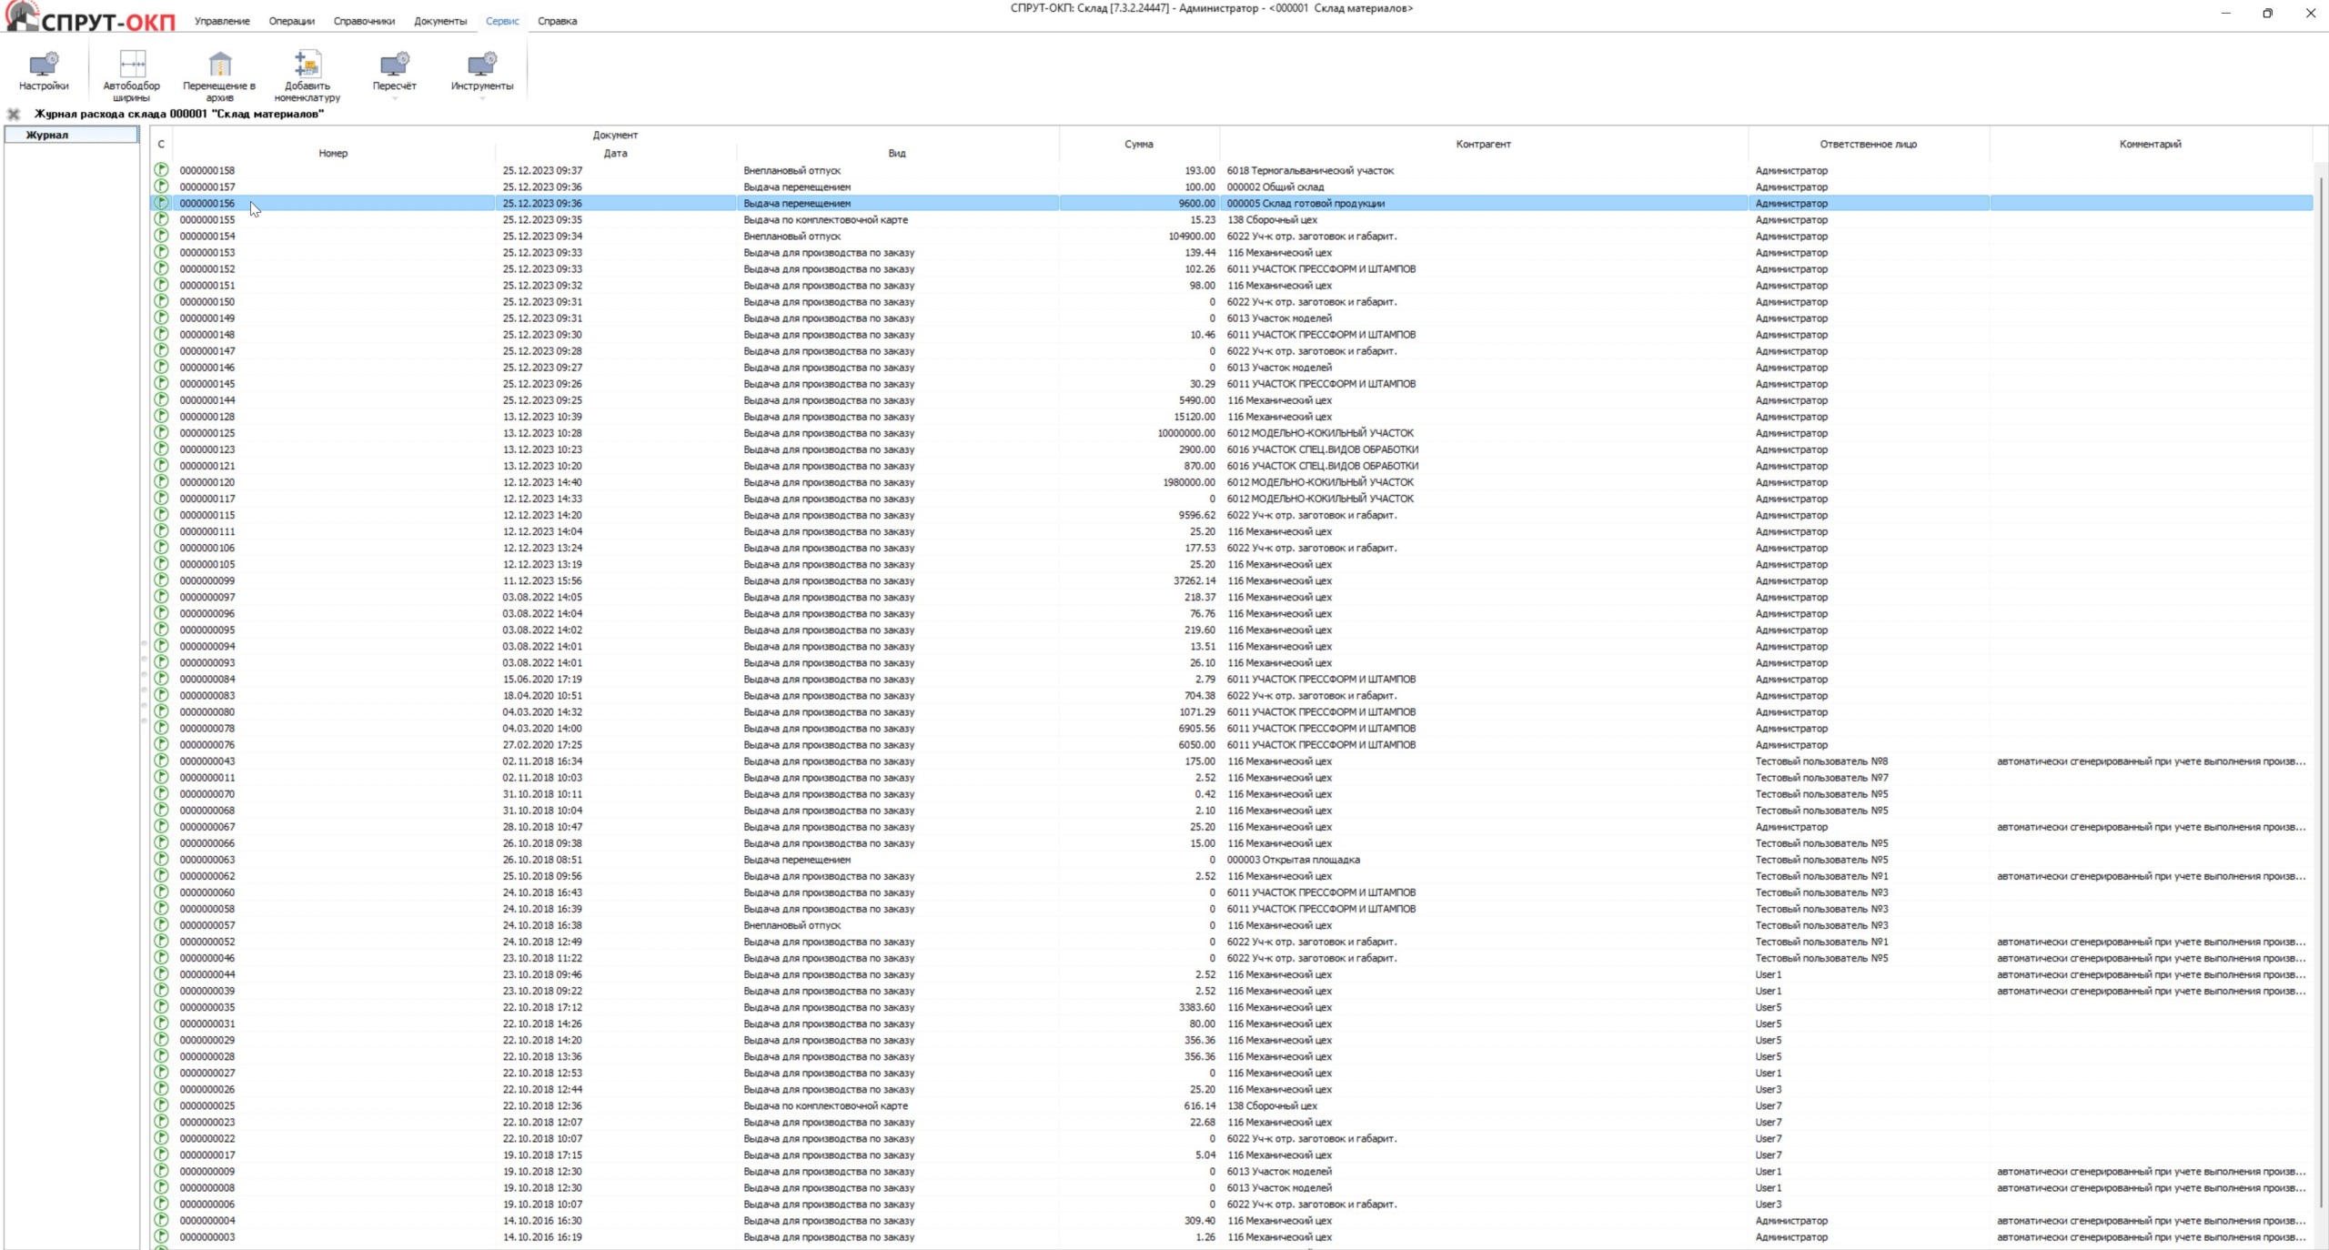Viewport: 2329px width, 1250px height.
Task: Expand the Пересчёт dropdown arrow
Action: 394,98
